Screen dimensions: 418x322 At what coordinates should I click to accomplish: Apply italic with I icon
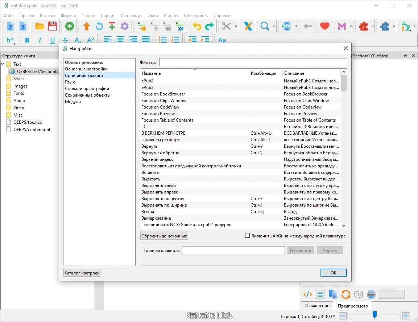click(x=40, y=40)
